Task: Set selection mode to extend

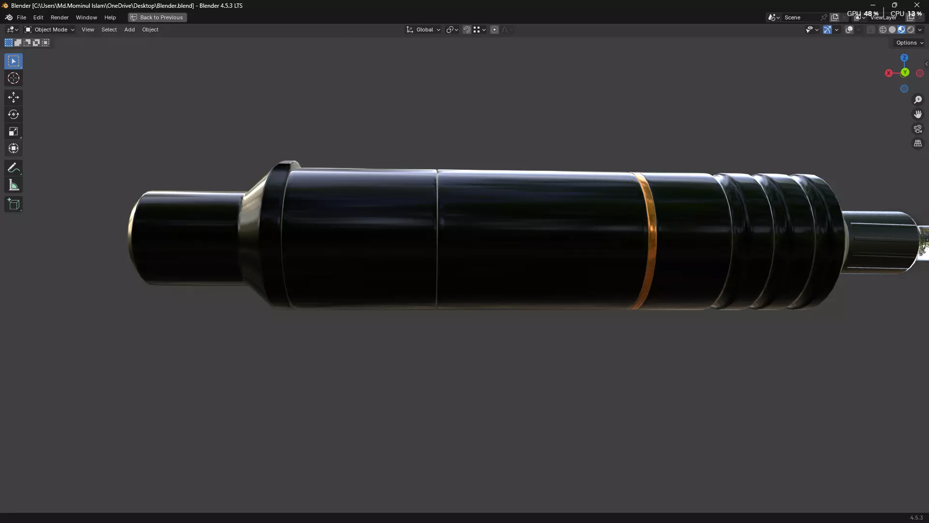Action: 18,43
